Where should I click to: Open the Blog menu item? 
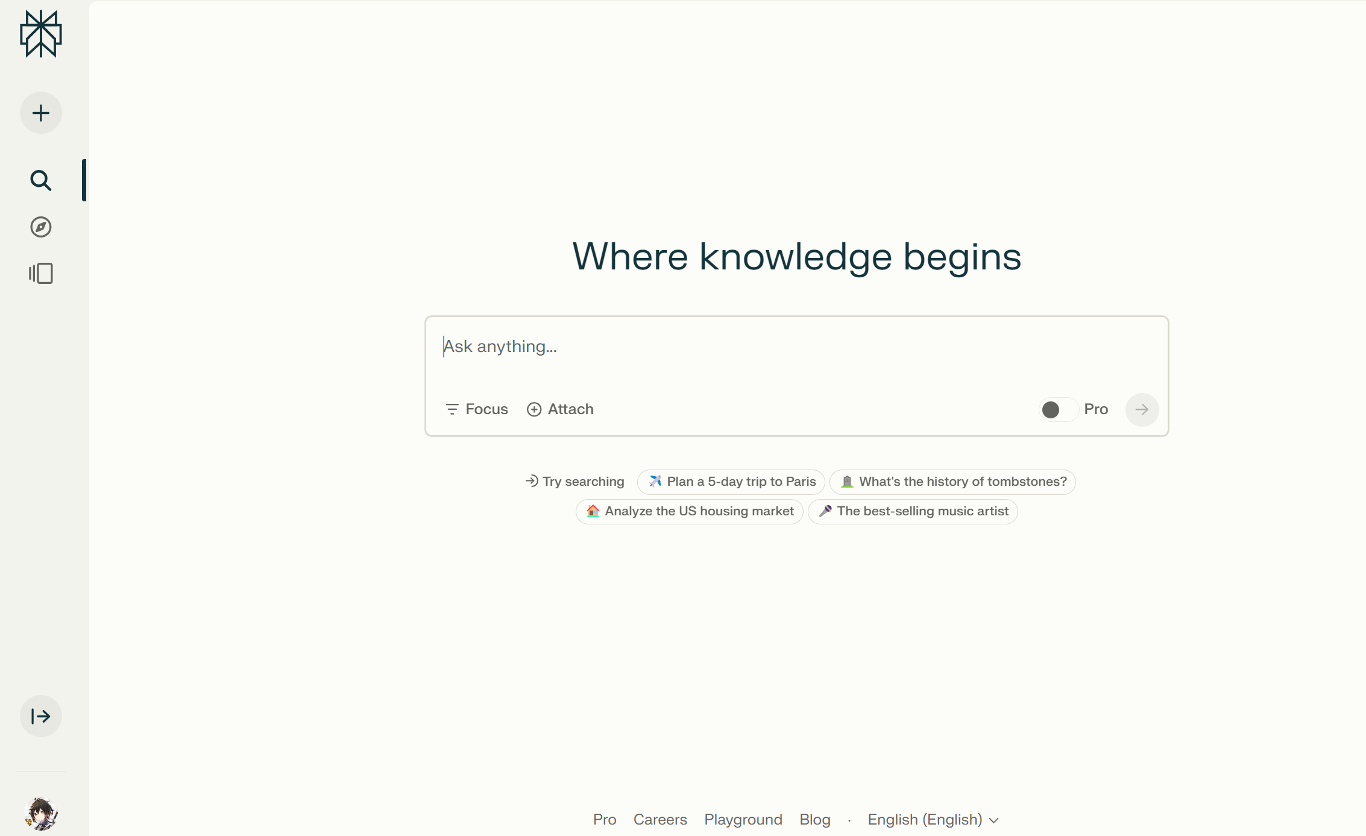tap(815, 819)
